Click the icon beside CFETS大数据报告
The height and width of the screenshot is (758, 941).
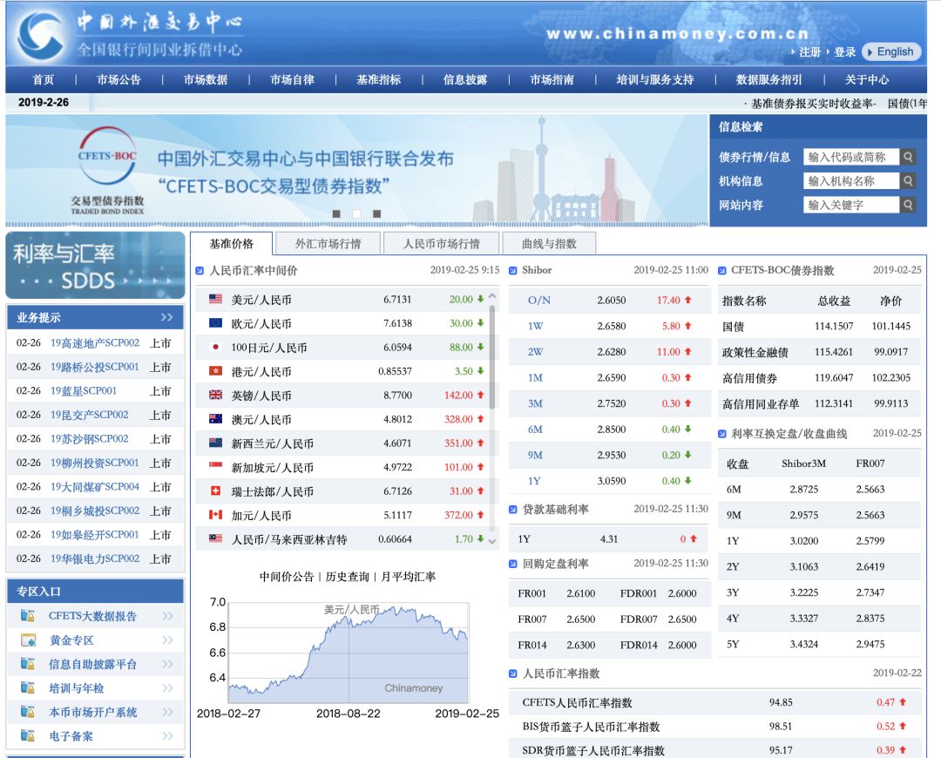[28, 616]
